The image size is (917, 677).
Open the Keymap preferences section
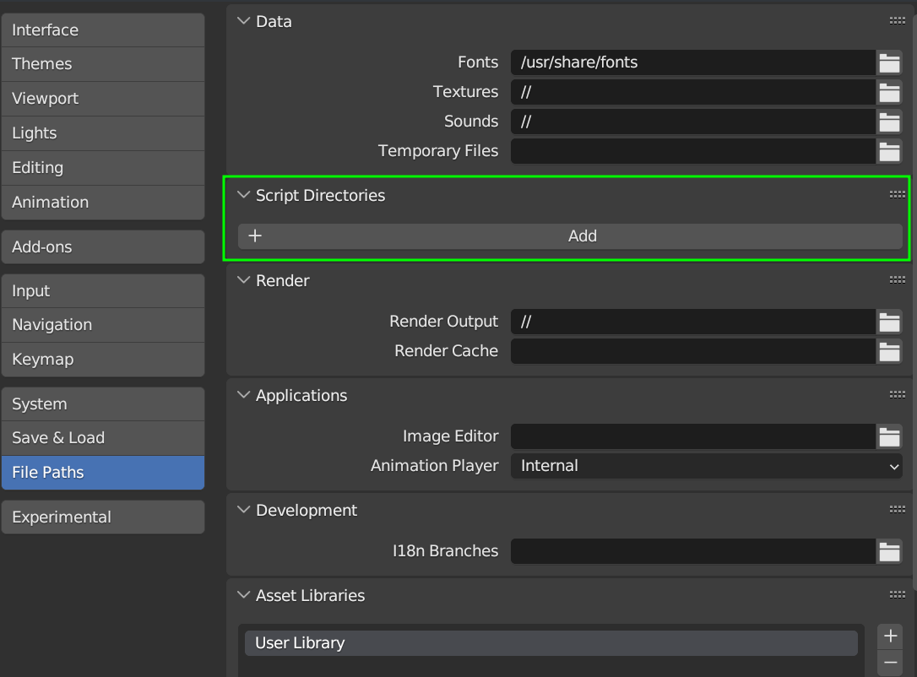click(103, 360)
